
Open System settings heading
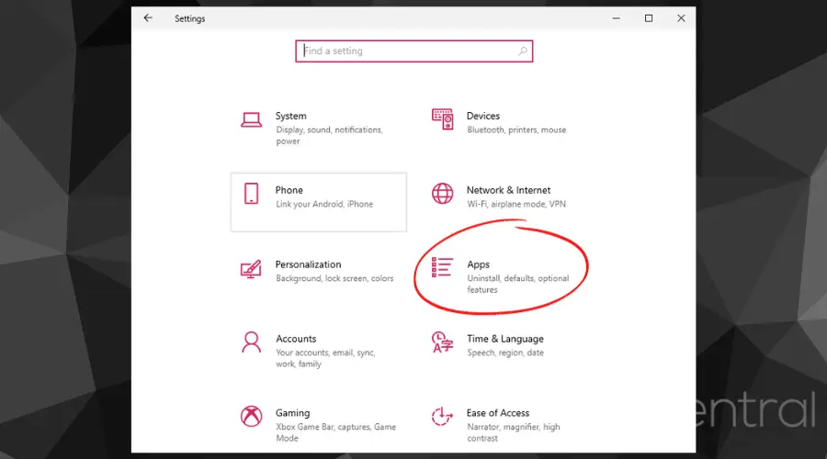290,116
